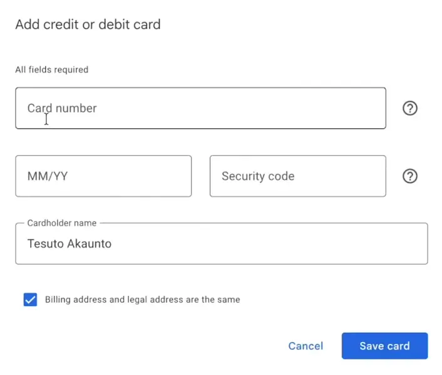The image size is (442, 375).
Task: Untick the billing address same checkbox
Action: 30,300
